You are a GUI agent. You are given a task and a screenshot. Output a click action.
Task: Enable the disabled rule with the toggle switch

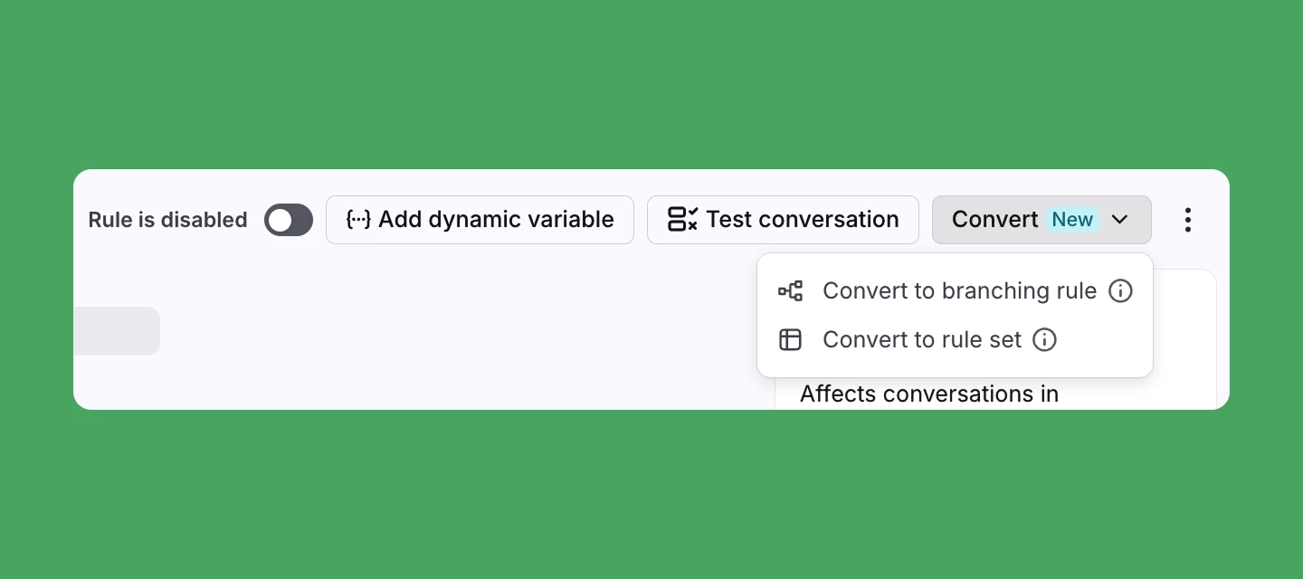pos(288,219)
